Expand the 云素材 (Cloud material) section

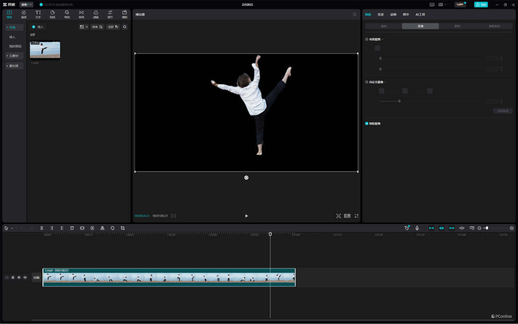pos(14,56)
